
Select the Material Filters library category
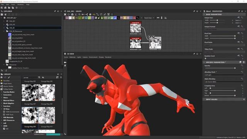pyautogui.click(x=8, y=100)
